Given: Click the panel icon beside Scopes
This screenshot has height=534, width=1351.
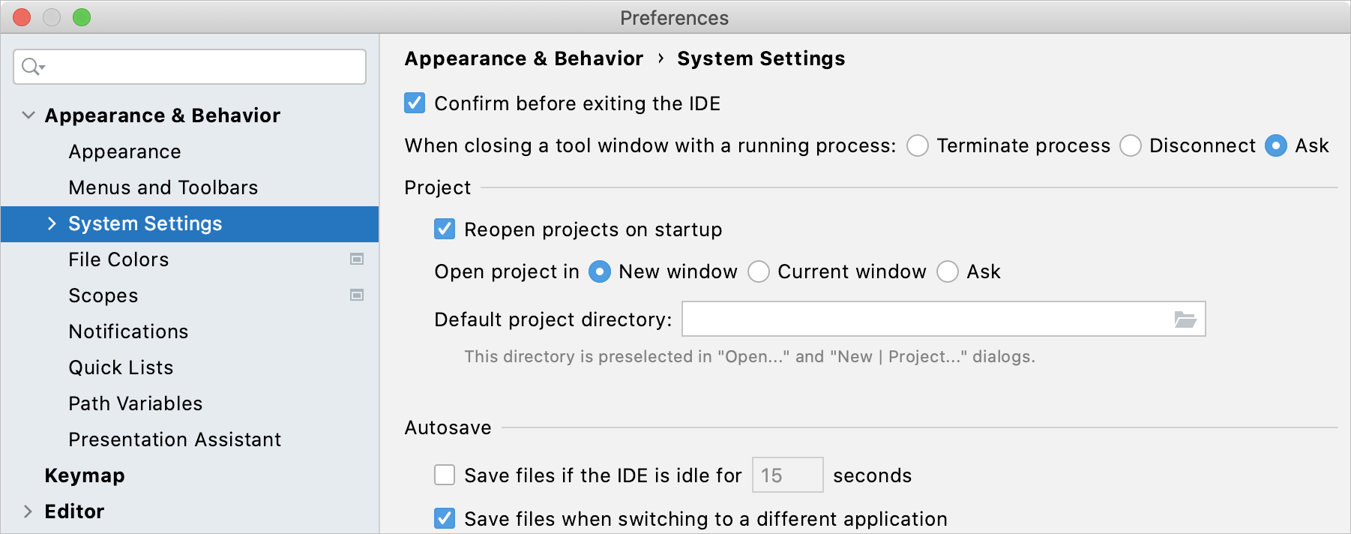Looking at the screenshot, I should click(x=358, y=295).
